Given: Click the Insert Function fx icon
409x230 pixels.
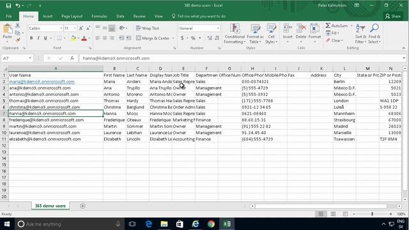Looking at the screenshot, I should pyautogui.click(x=72, y=58).
